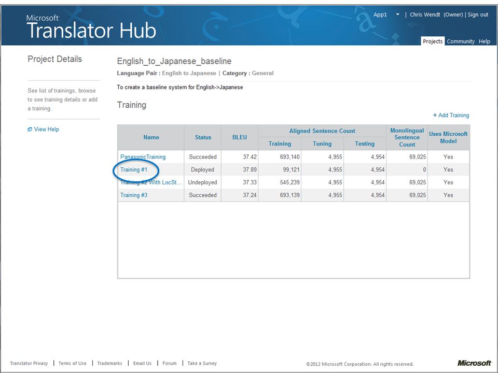
Task: Select the Deployed status cell
Action: (203, 170)
